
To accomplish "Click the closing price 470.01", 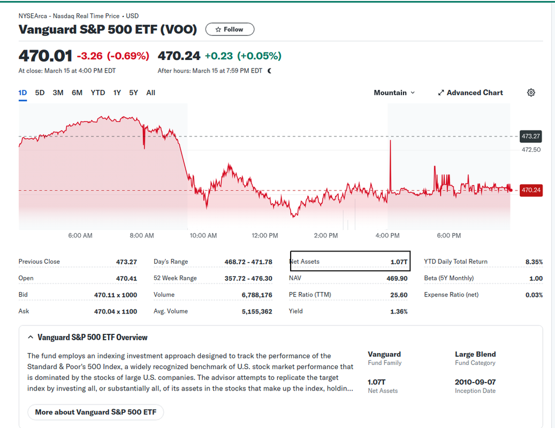I will click(x=45, y=56).
